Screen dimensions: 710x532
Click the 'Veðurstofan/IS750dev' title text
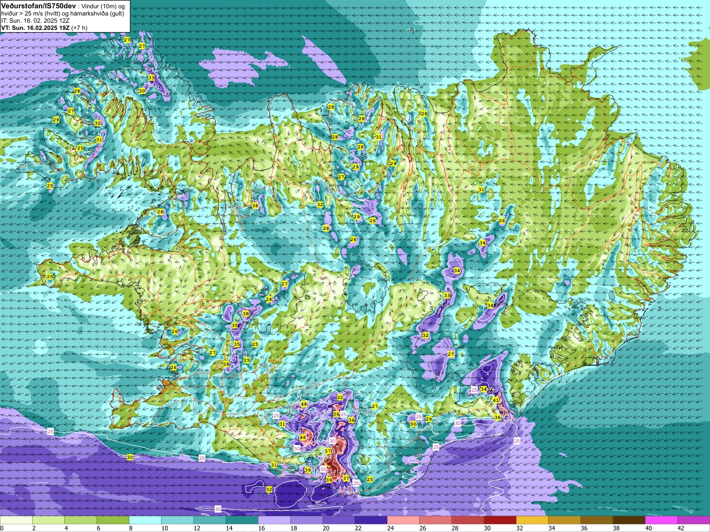(38, 5)
